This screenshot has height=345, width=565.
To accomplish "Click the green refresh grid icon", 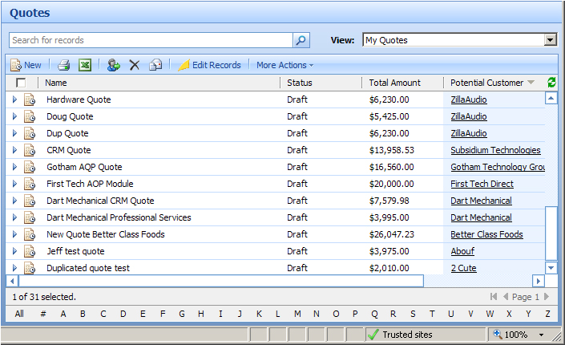I will point(551,83).
